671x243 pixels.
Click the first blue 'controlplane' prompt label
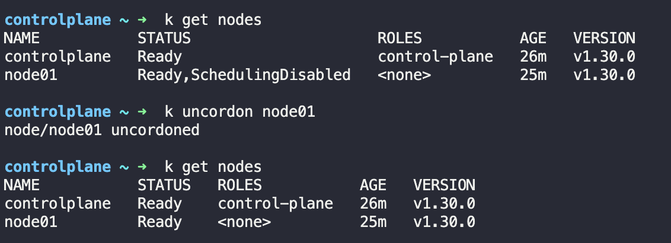tap(57, 20)
